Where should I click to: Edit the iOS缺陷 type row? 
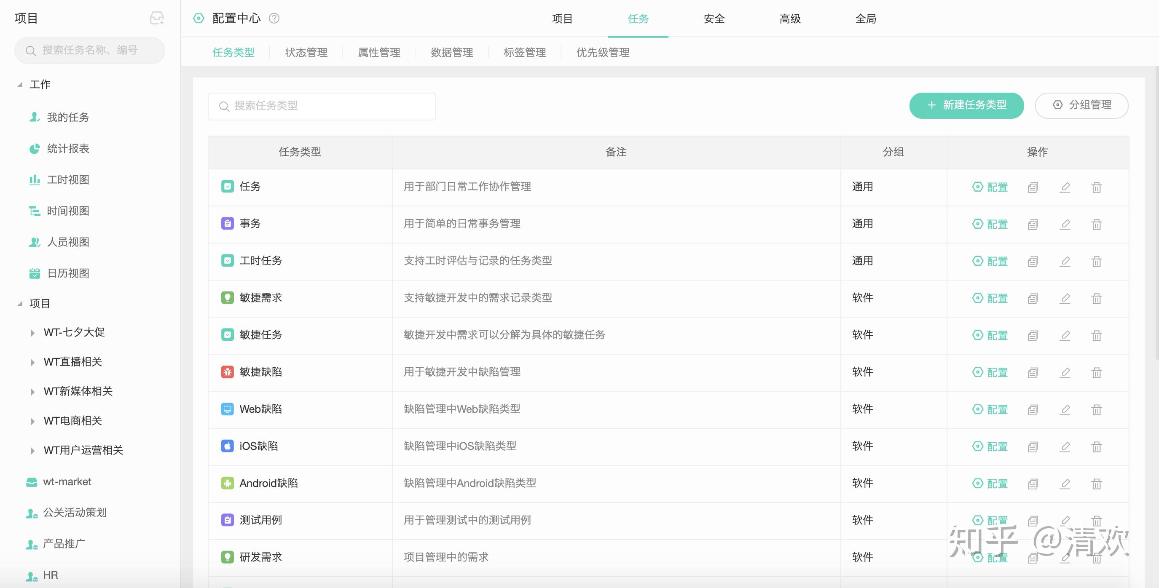(1065, 446)
